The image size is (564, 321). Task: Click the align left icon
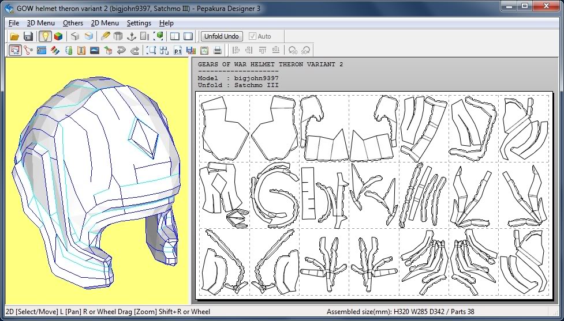pyautogui.click(x=236, y=50)
